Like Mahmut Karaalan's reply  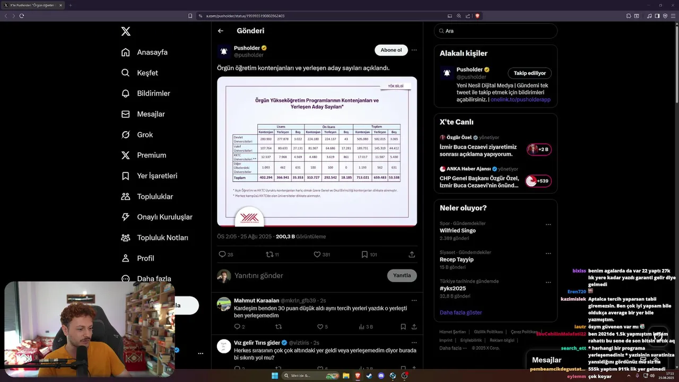pos(320,327)
